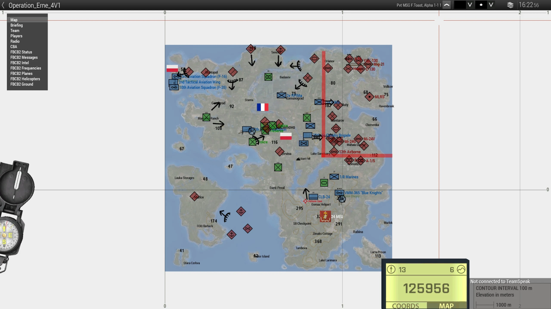Viewport: 551px width, 309px height.
Task: Open the Briefing section in the sidebar
Action: [x=16, y=25]
